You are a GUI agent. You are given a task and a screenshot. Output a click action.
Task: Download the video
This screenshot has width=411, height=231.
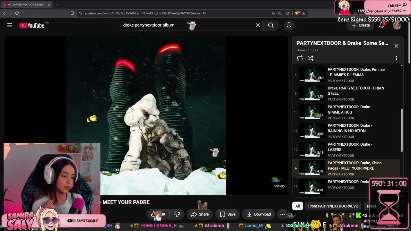click(258, 214)
